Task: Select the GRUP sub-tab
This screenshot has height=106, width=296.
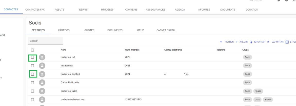Action: [141, 30]
